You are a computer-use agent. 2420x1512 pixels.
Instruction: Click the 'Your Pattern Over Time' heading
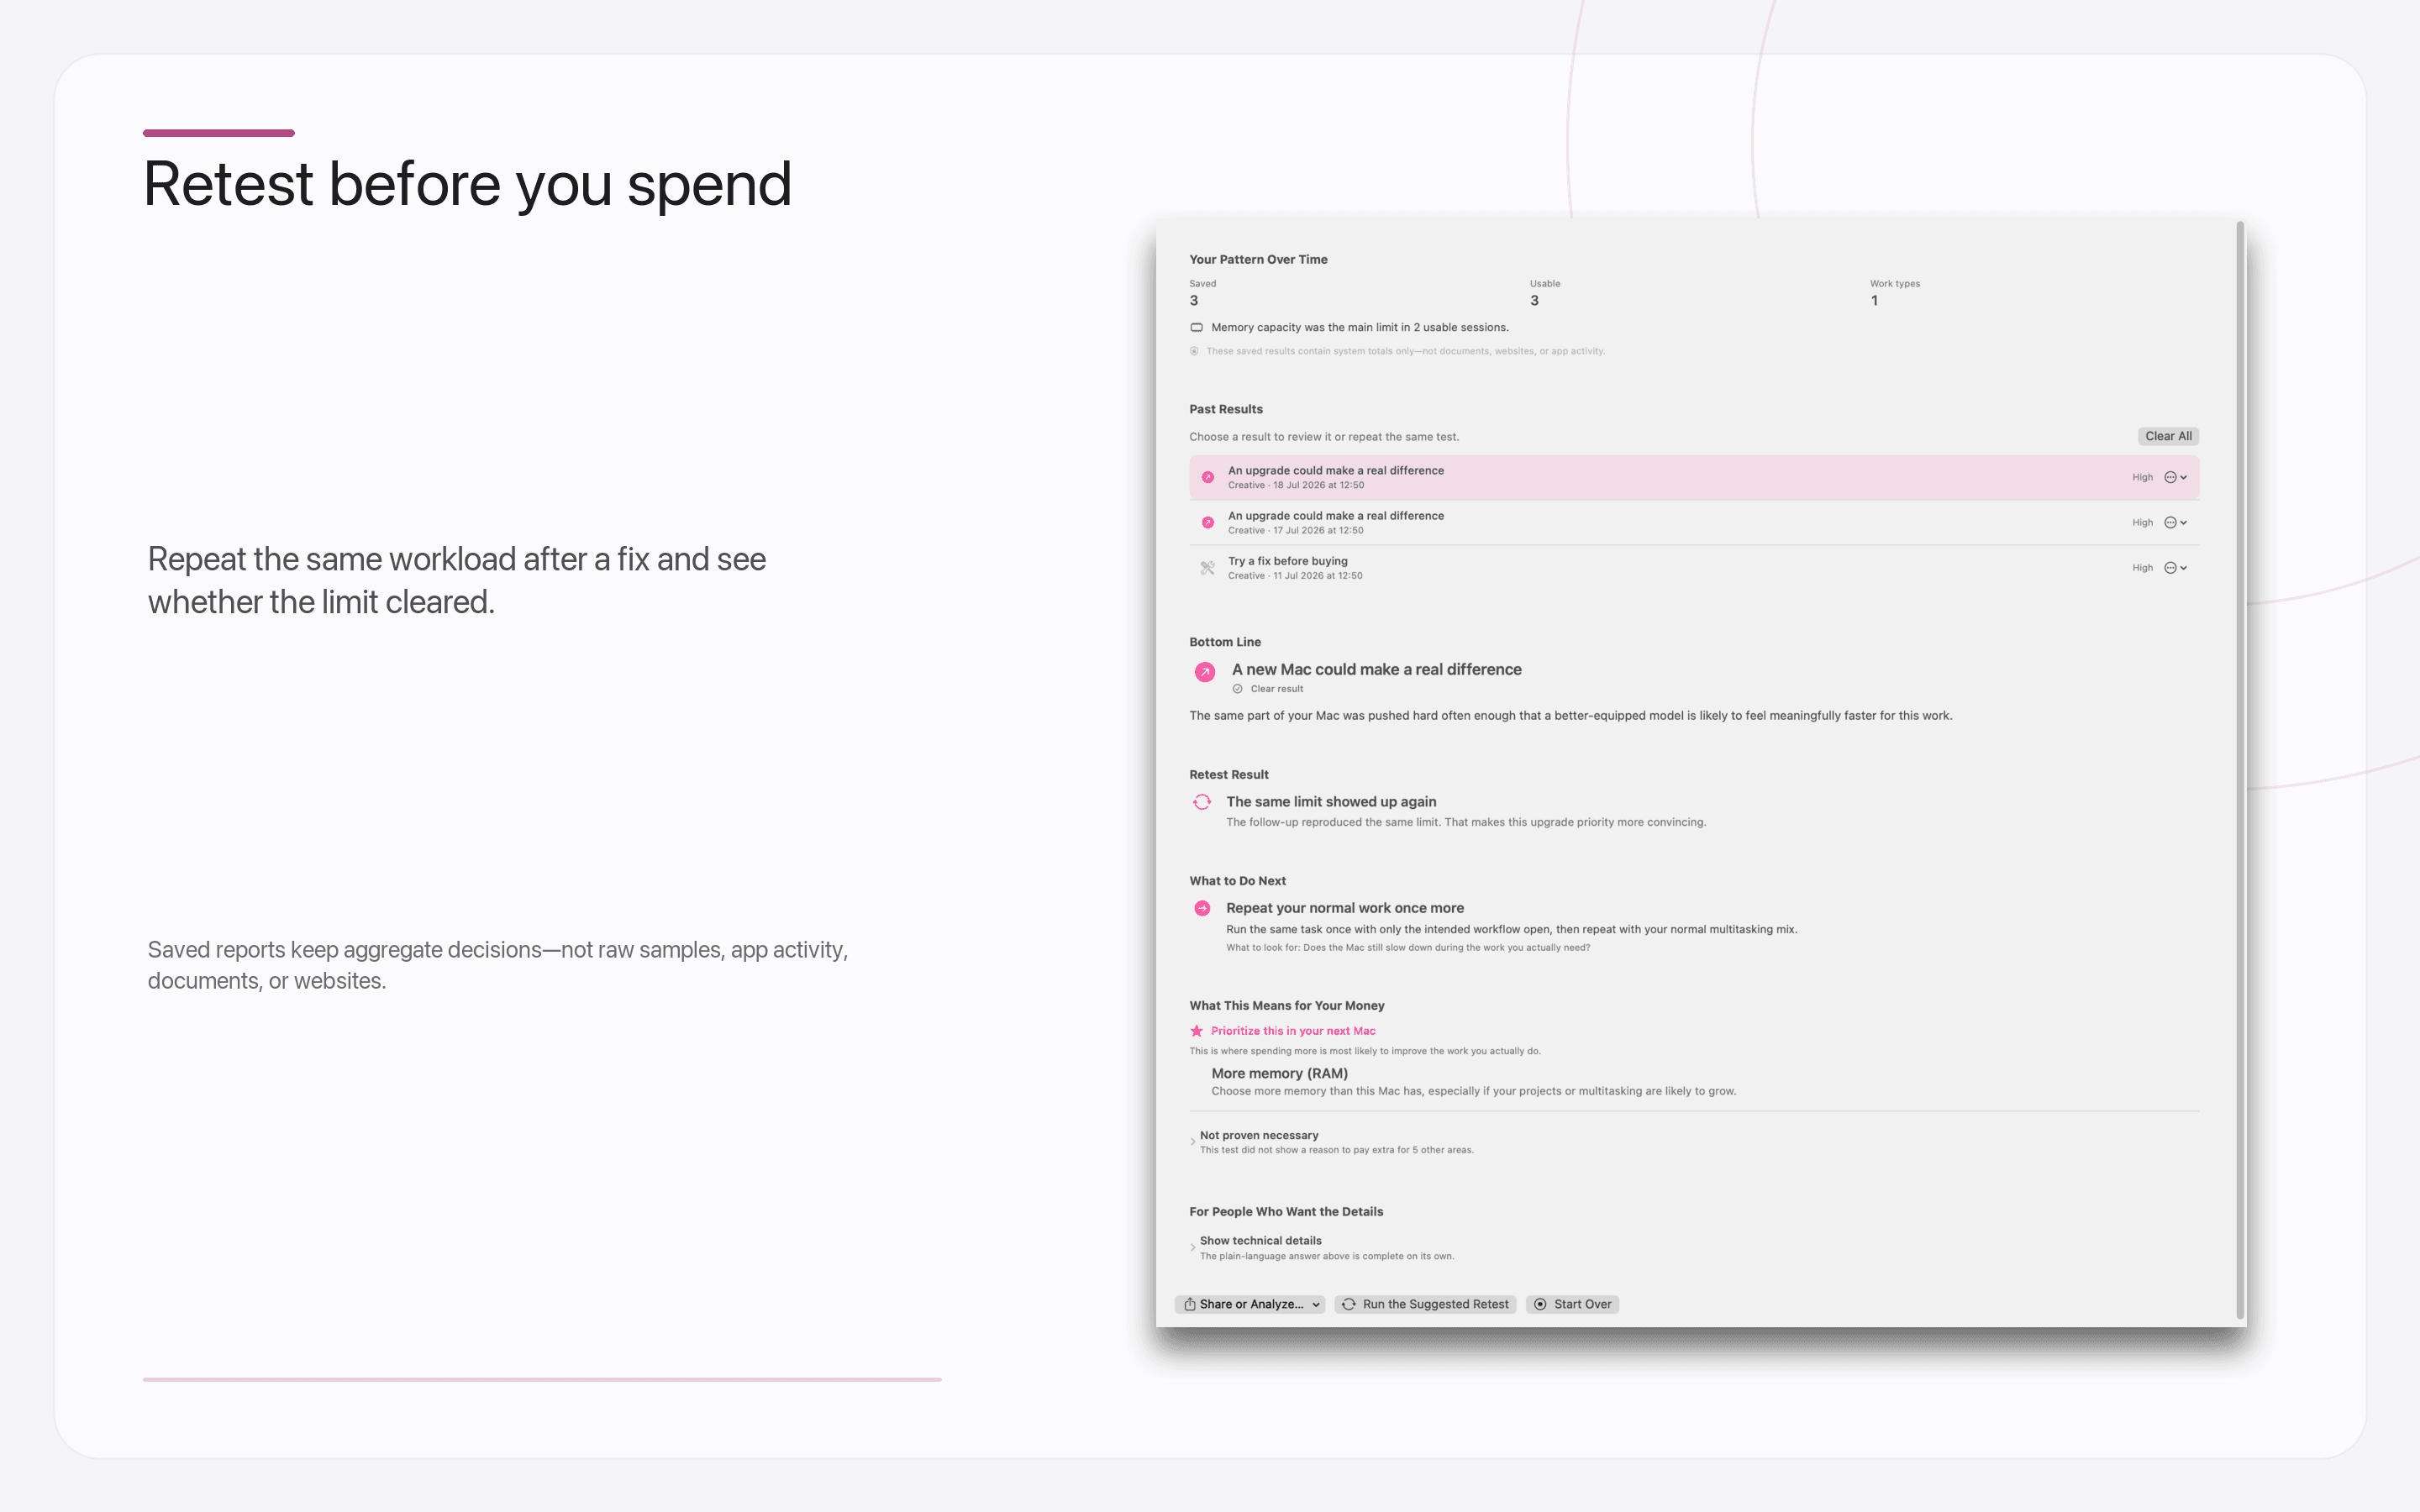coord(1258,259)
